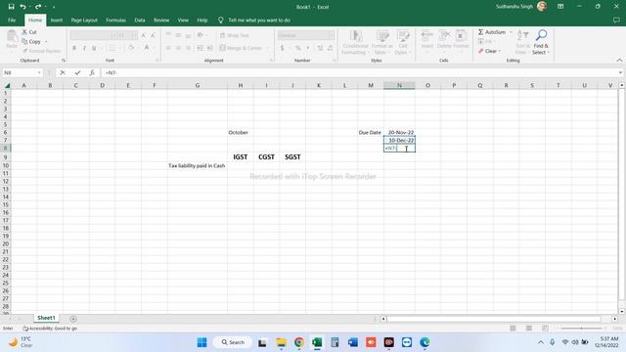This screenshot has width=626, height=352.
Task: Open Microsoft Word from taskbar
Action: click(x=353, y=342)
